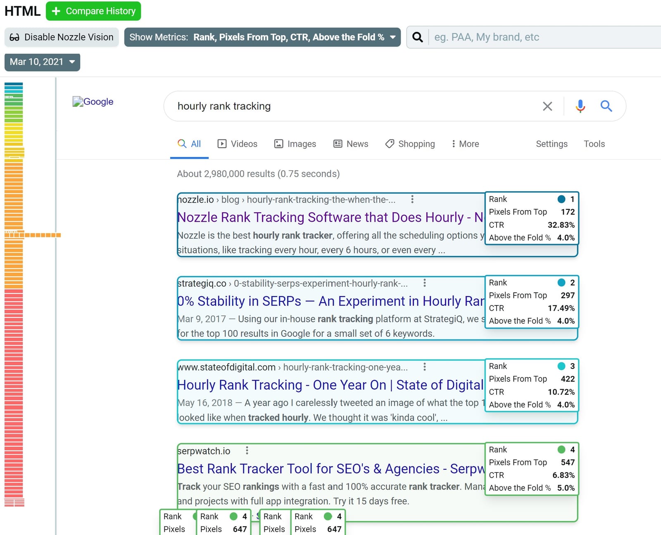The width and height of the screenshot is (661, 535).
Task: Open the 0% Stability in SERPs result
Action: point(330,301)
